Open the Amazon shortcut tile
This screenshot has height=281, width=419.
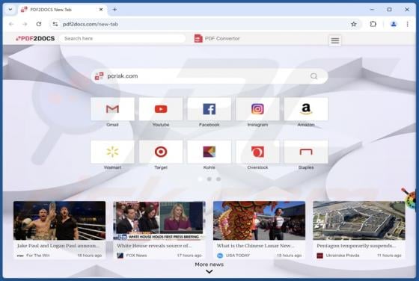(306, 109)
